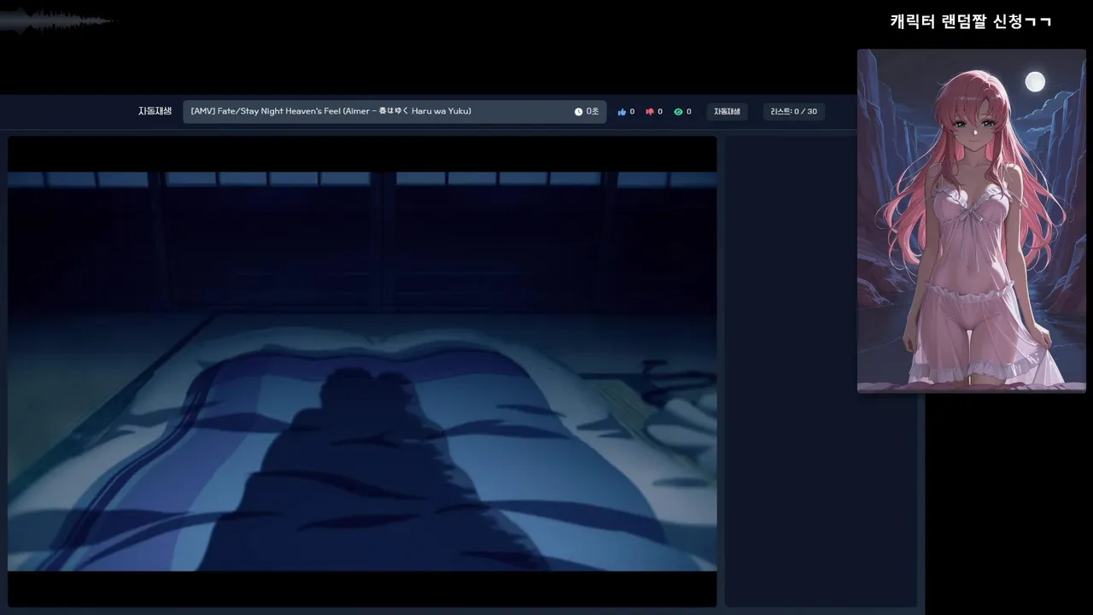This screenshot has height=615, width=1093.
Task: Click the 자동재생 button beside the view count
Action: pyautogui.click(x=727, y=112)
